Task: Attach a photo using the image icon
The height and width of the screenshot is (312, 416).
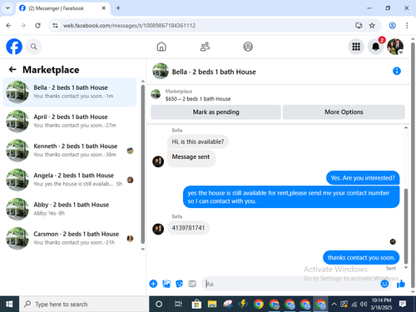Action: pos(166,284)
